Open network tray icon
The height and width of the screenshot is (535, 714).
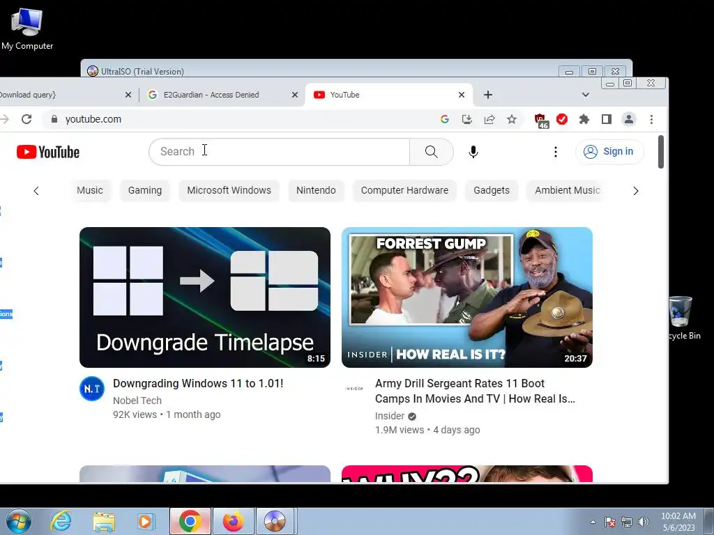coord(627,522)
